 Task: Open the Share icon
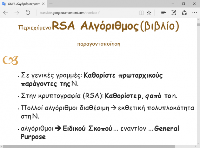coord(184,13)
